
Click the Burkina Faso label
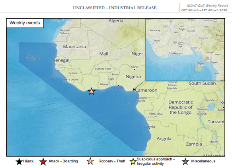pos(103,69)
